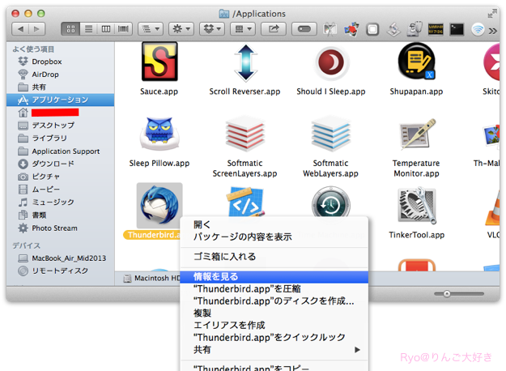Switch to icon view
The width and height of the screenshot is (506, 371).
pyautogui.click(x=70, y=29)
